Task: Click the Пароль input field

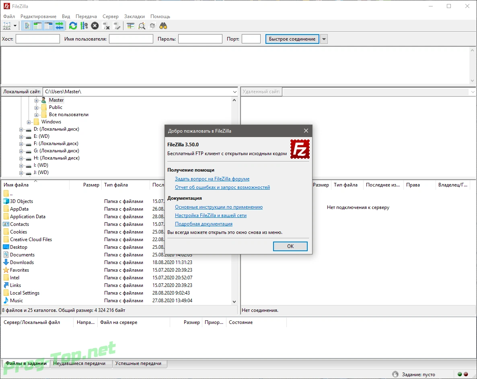Action: pos(200,39)
